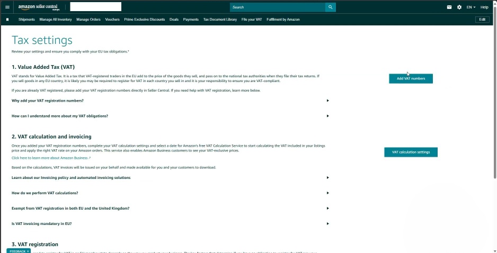This screenshot has width=497, height=253.
Task: Open Fulfilment by Amazon
Action: (x=283, y=19)
